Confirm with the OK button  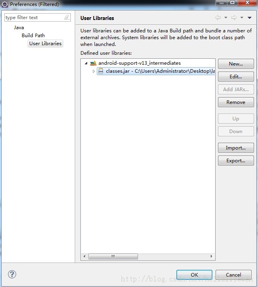pyautogui.click(x=194, y=275)
